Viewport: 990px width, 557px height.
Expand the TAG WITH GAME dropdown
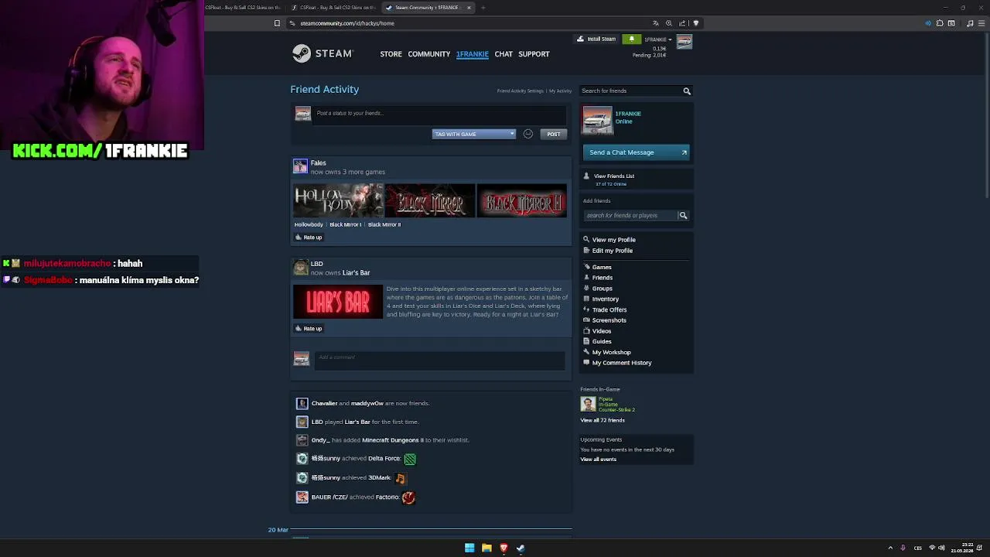coord(473,134)
